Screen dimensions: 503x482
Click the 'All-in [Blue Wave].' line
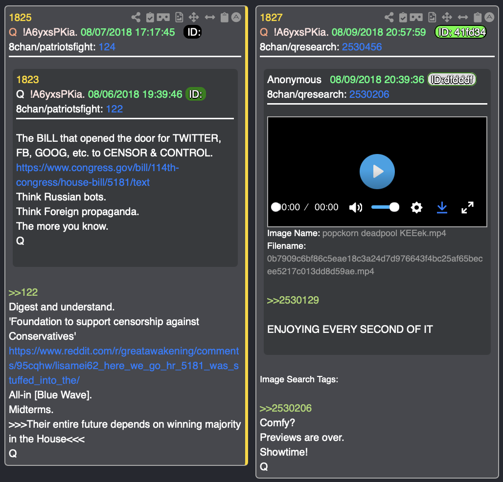(50, 395)
